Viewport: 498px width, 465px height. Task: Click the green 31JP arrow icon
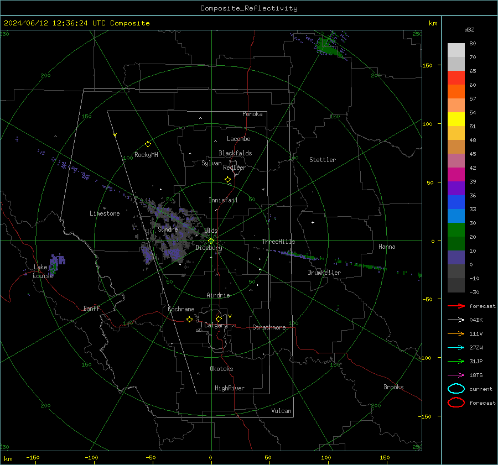tap(456, 361)
